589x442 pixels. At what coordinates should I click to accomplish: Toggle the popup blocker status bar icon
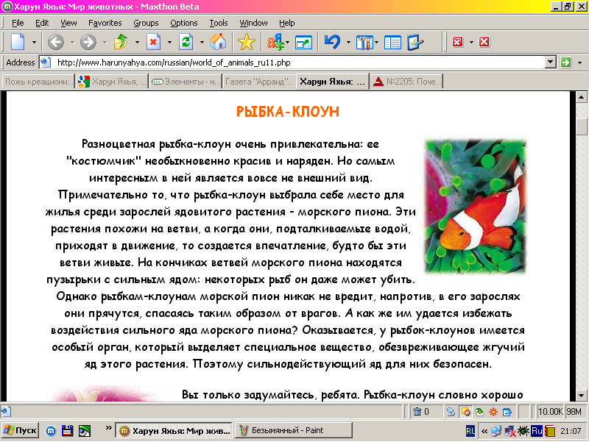pyautogui.click(x=465, y=412)
